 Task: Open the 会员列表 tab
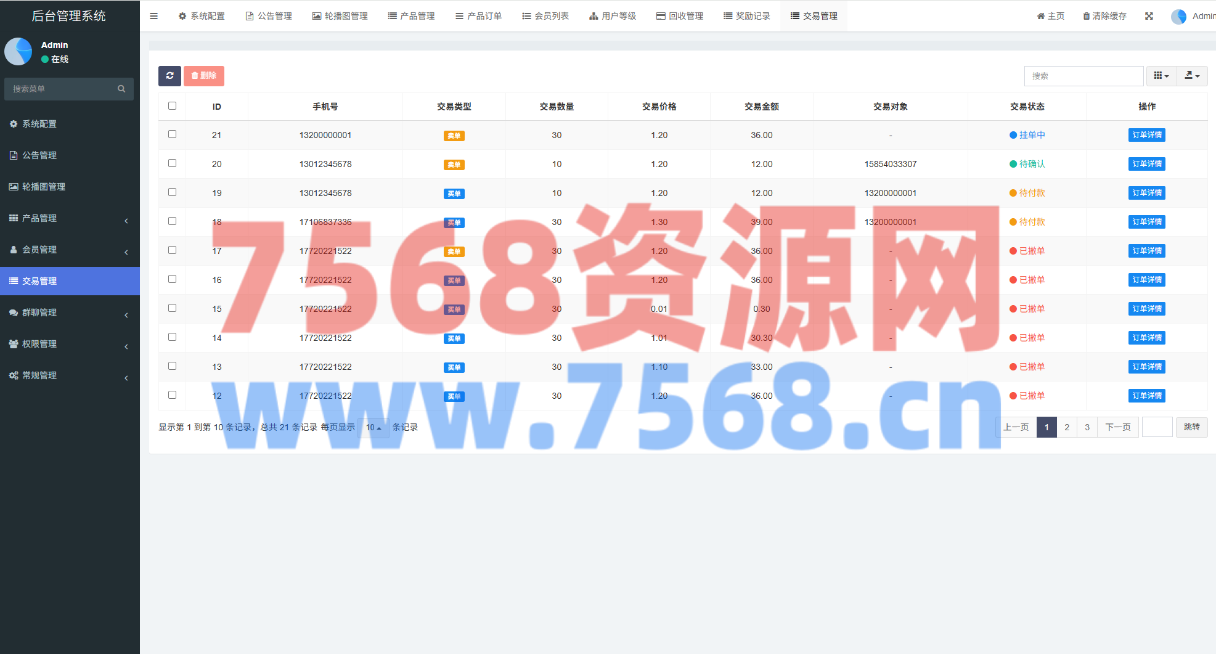click(x=545, y=16)
